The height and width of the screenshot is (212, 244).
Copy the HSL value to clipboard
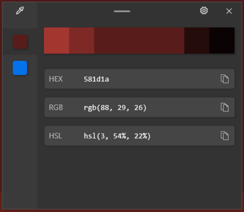click(x=224, y=136)
